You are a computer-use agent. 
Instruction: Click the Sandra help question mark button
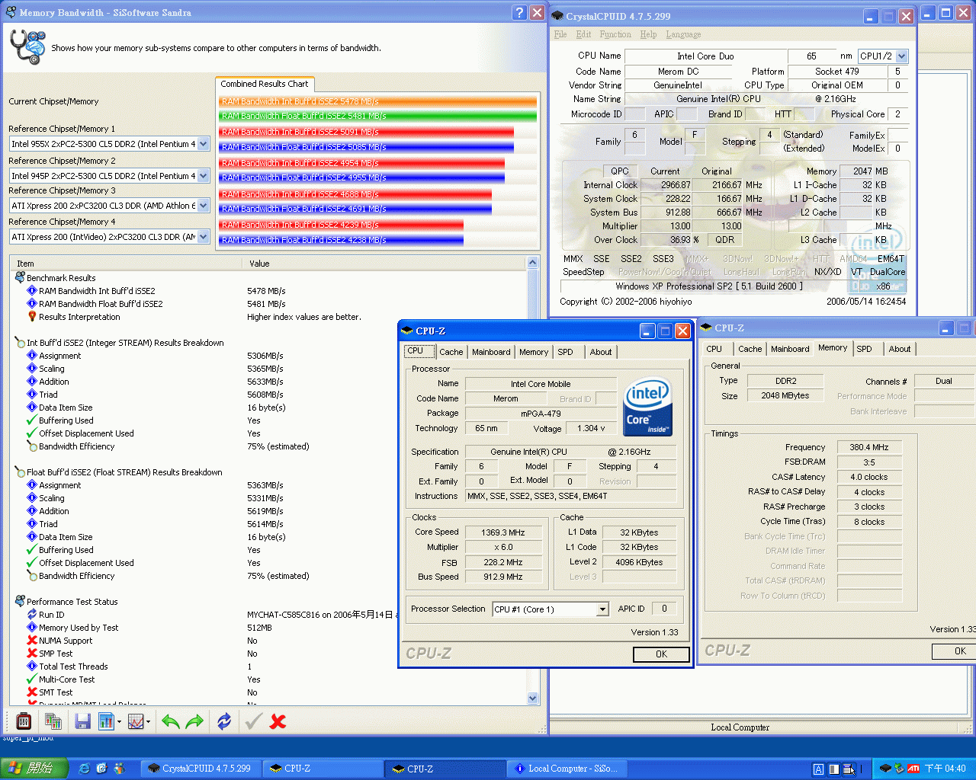(x=519, y=12)
